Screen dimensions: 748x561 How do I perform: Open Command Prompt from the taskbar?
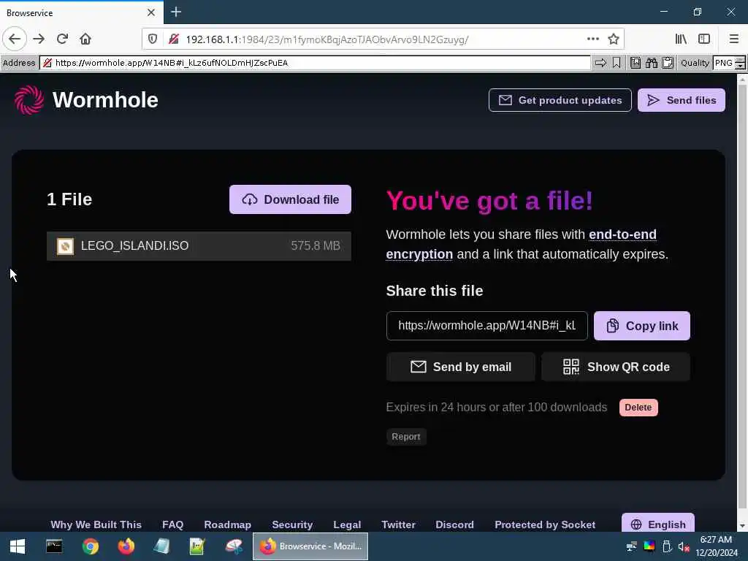54,546
